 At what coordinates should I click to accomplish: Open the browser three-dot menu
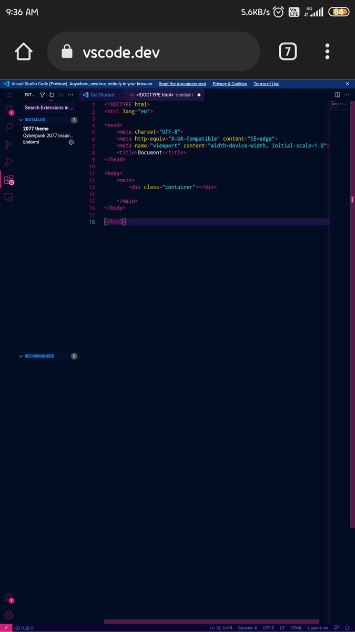click(327, 52)
